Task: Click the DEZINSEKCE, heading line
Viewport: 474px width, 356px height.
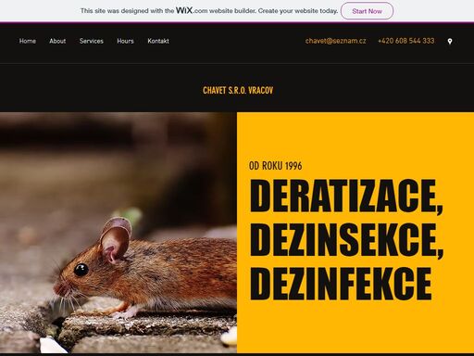Action: [346, 240]
